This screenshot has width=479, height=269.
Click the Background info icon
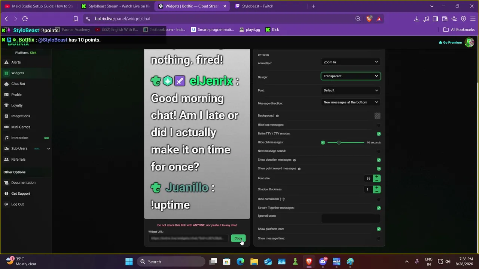pos(277,116)
